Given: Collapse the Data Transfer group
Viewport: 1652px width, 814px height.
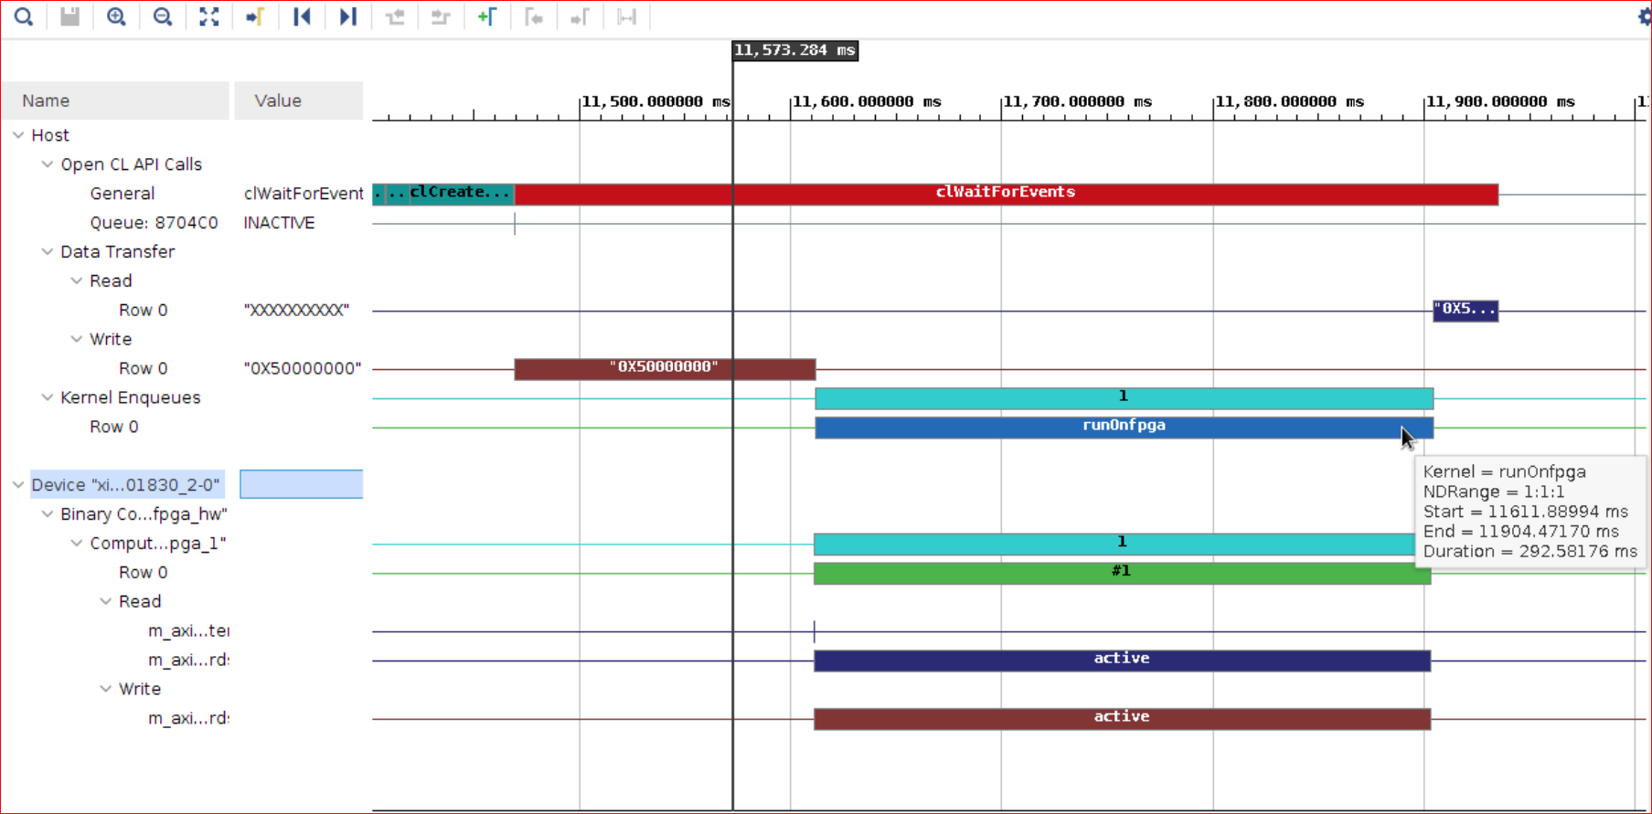Looking at the screenshot, I should click(48, 252).
